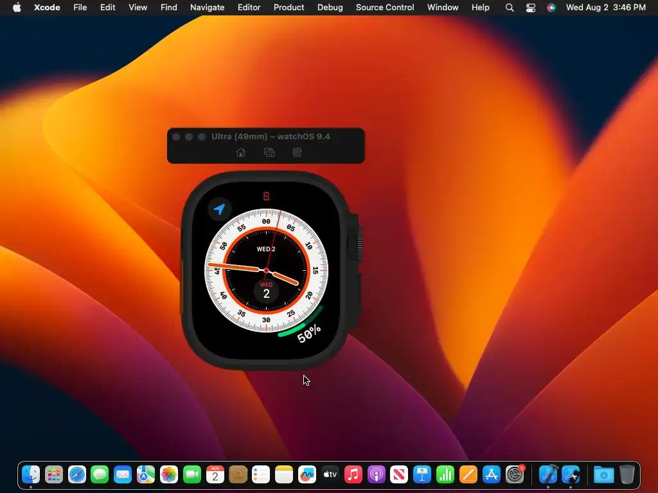
Task: Open the View menu
Action: click(x=138, y=8)
